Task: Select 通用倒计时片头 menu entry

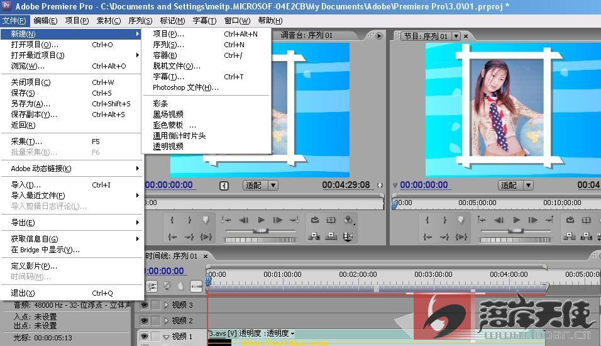Action: point(207,136)
